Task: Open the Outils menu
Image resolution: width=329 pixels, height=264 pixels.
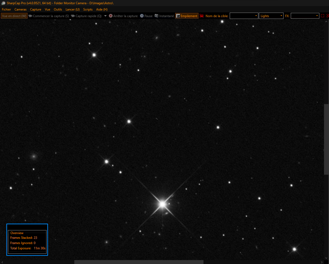Action: point(58,9)
